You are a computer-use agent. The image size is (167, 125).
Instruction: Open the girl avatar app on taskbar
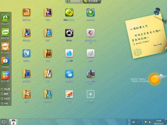(14, 122)
